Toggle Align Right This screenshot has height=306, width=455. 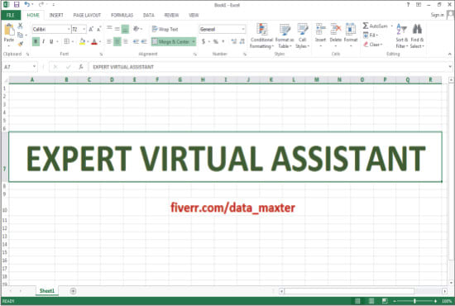(x=126, y=41)
